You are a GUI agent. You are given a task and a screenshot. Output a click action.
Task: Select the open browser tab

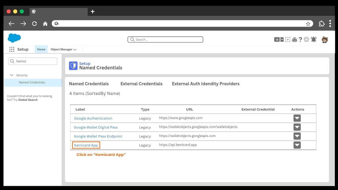[x=58, y=12]
